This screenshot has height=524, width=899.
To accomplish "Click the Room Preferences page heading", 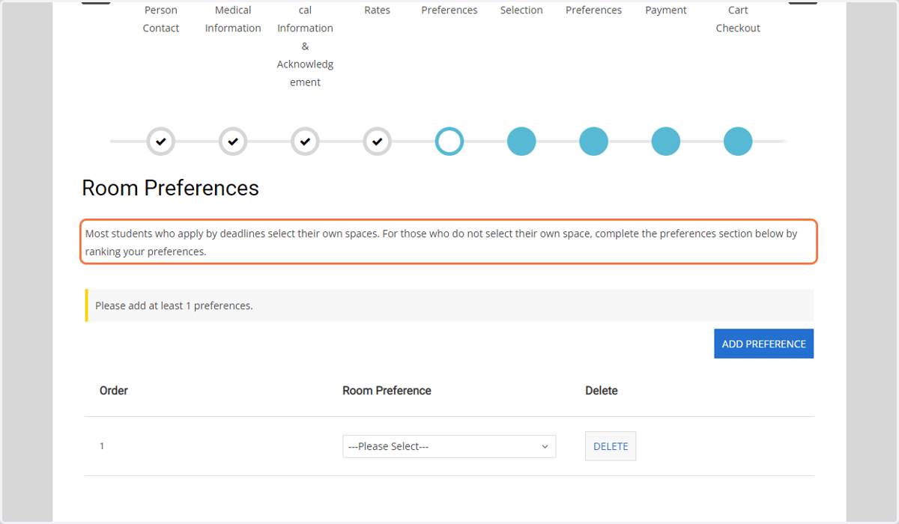I will pos(170,188).
